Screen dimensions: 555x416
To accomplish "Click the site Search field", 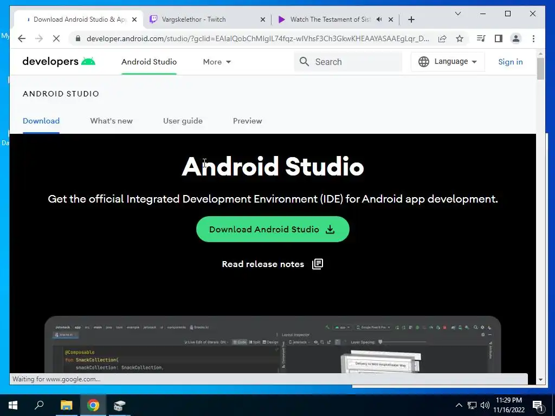I will coord(348,62).
